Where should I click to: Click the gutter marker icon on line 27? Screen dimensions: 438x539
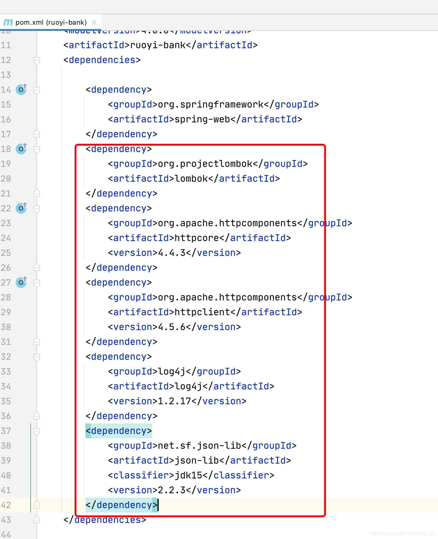[x=21, y=282]
